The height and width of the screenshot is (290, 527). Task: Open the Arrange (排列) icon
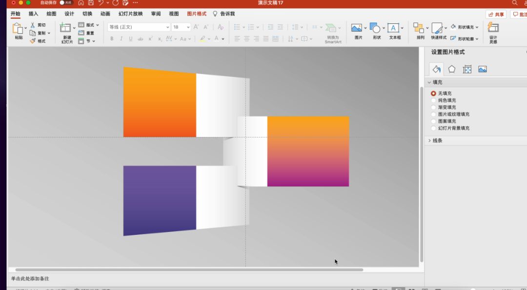coord(419,28)
